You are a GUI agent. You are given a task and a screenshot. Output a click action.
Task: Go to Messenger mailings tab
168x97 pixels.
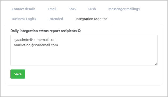(x=124, y=9)
